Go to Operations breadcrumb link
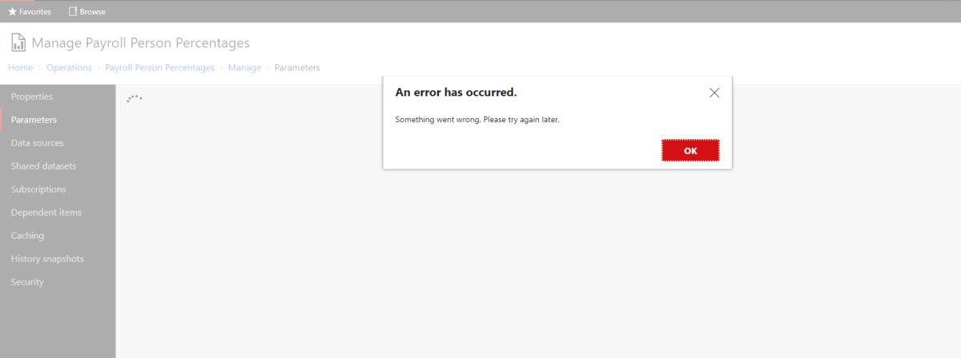The height and width of the screenshot is (358, 961). click(x=69, y=68)
